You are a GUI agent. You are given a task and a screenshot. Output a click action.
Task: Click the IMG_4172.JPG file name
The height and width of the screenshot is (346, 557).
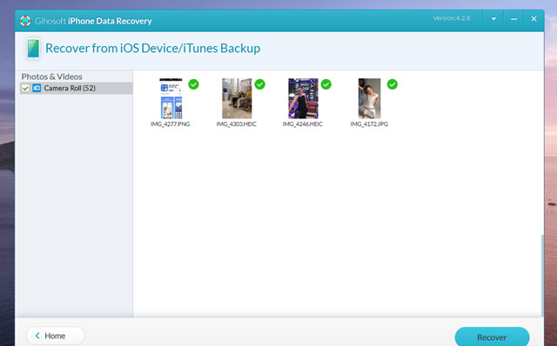(369, 123)
